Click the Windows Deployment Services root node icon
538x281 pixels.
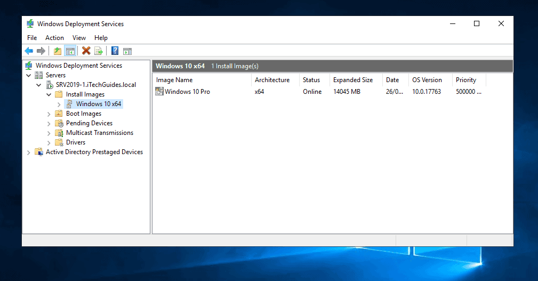point(29,65)
